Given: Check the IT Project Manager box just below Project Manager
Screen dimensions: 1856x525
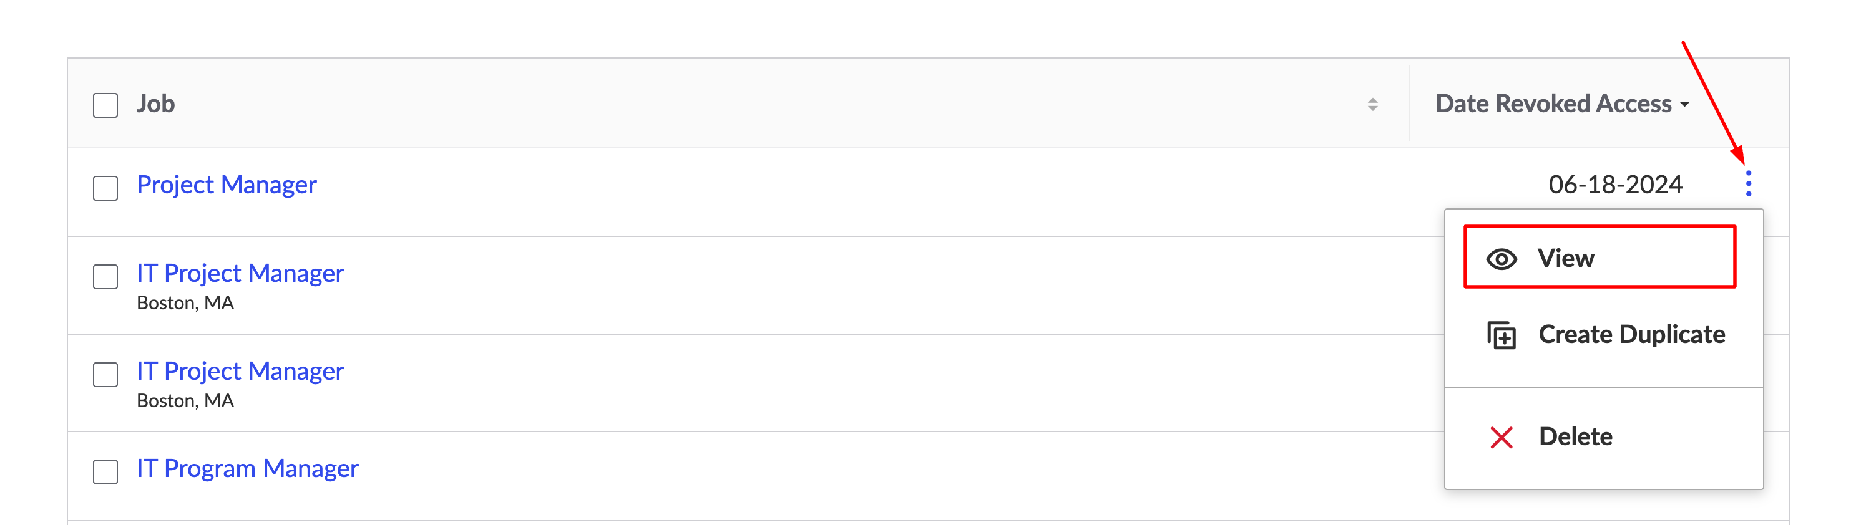Looking at the screenshot, I should (x=105, y=277).
